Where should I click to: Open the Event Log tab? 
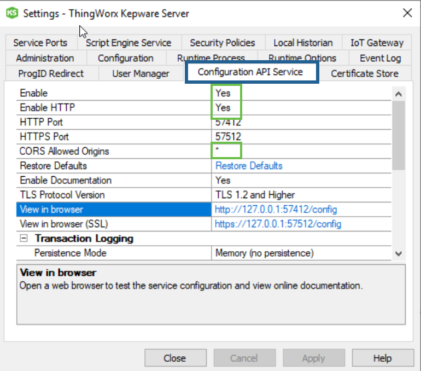(x=381, y=58)
